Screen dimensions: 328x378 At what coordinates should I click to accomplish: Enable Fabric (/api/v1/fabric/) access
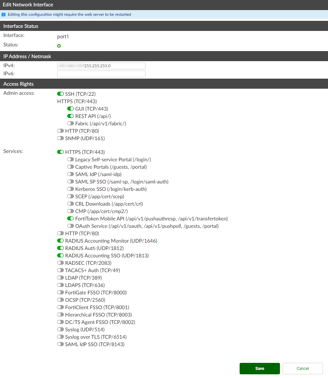coord(71,123)
